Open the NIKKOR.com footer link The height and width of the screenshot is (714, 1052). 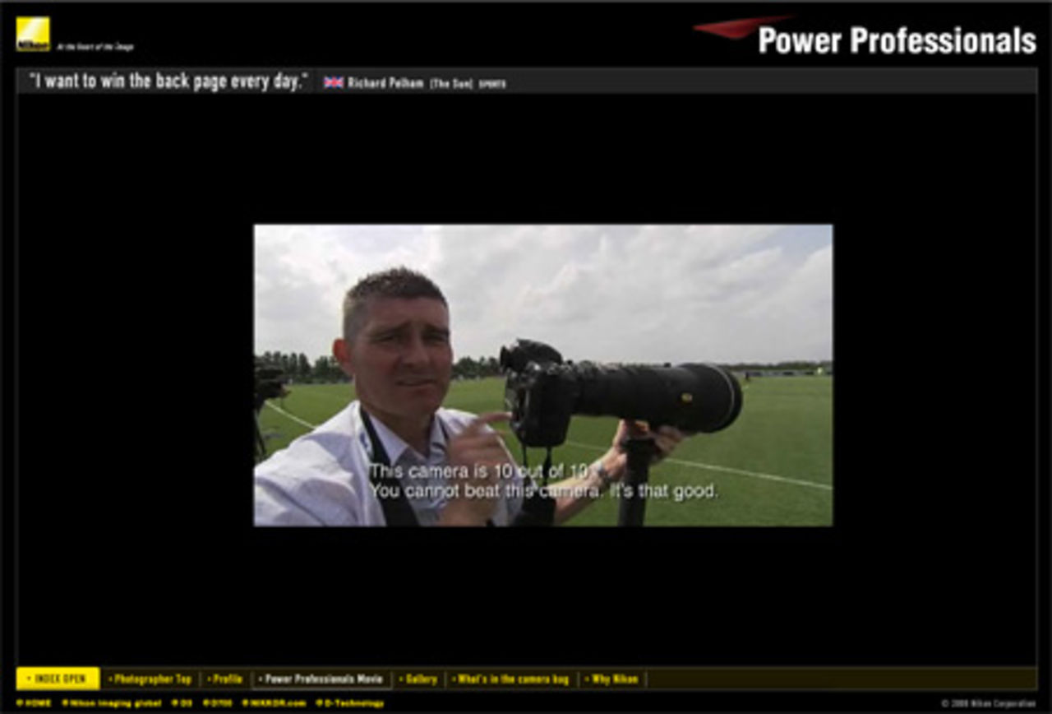point(274,703)
